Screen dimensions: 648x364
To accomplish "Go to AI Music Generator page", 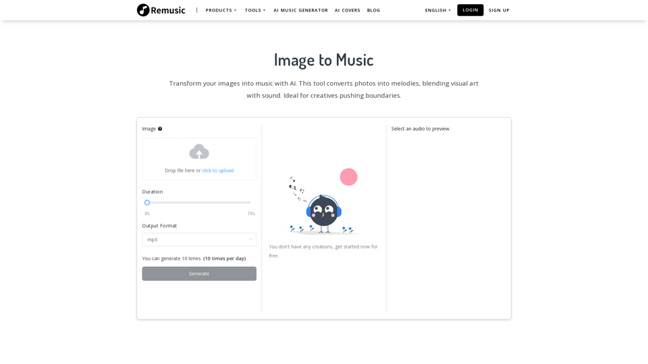I will [x=300, y=10].
